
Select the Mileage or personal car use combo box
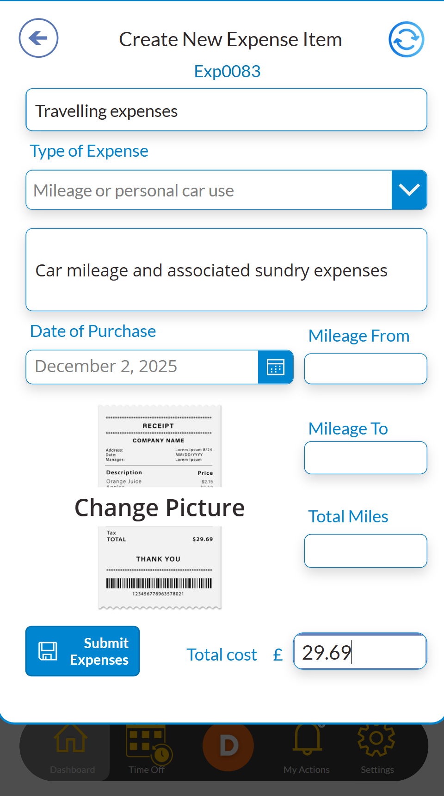tap(209, 190)
